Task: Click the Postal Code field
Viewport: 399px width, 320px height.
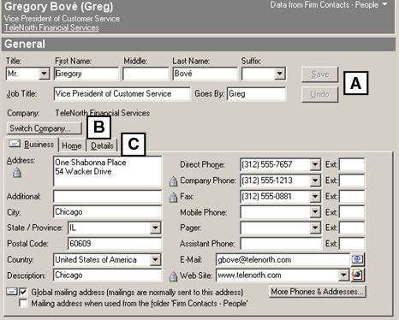Action: [x=115, y=244]
